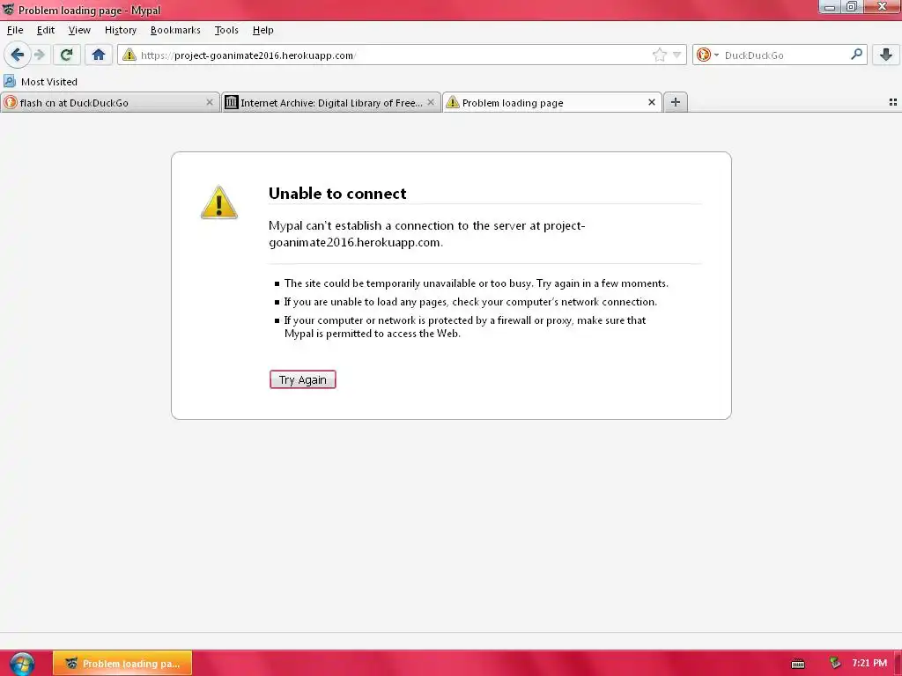
Task: Go to the Home page
Action: coord(99,55)
